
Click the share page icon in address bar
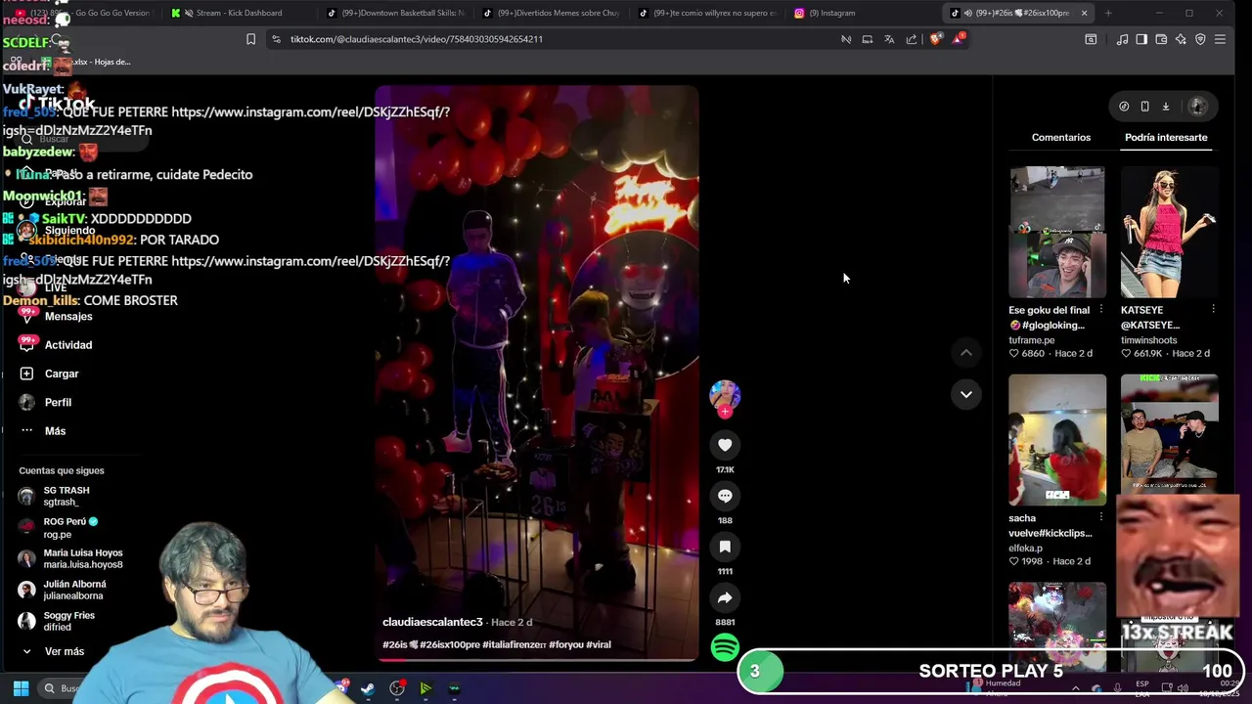click(x=912, y=39)
